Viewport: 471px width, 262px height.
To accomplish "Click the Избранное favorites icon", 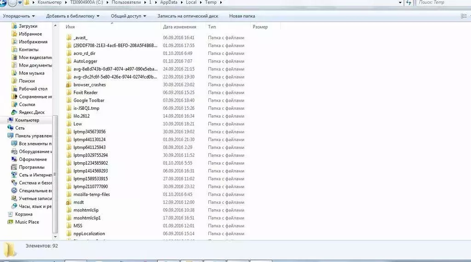I will tap(14, 34).
